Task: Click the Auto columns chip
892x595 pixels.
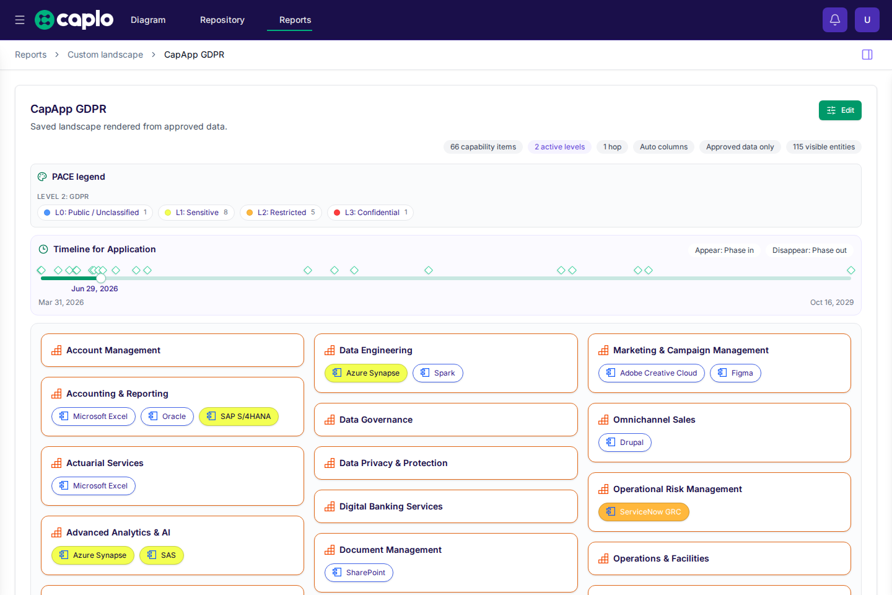Action: tap(663, 147)
